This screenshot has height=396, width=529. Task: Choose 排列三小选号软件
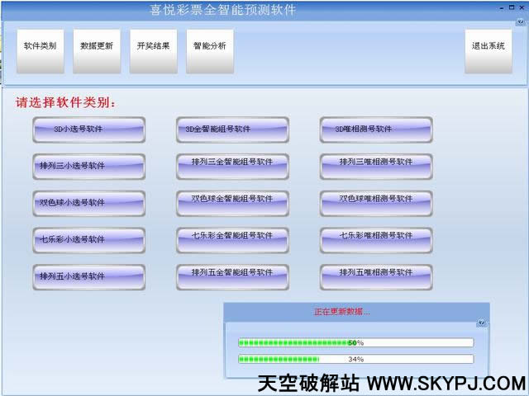coord(88,166)
